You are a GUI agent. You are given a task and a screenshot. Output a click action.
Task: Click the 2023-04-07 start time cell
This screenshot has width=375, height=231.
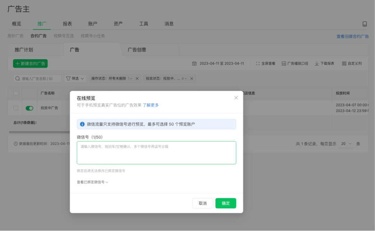coord(352,105)
